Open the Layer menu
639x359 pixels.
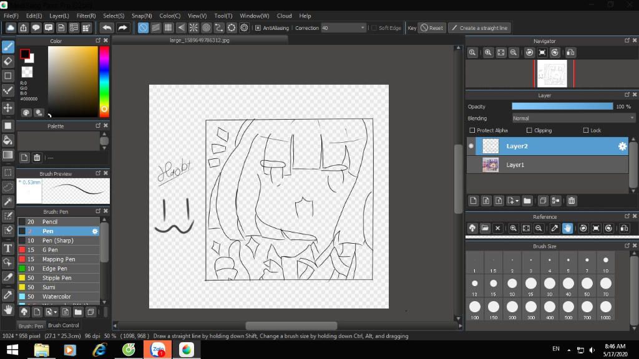59,16
